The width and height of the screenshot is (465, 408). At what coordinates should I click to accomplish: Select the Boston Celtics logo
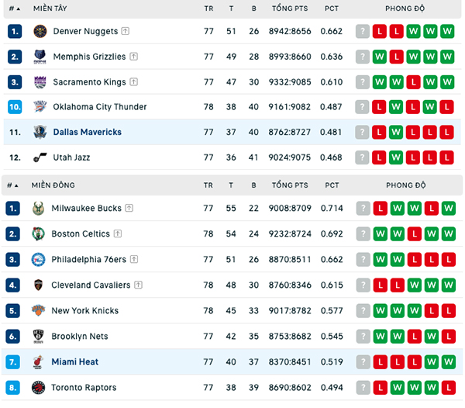[x=38, y=233]
